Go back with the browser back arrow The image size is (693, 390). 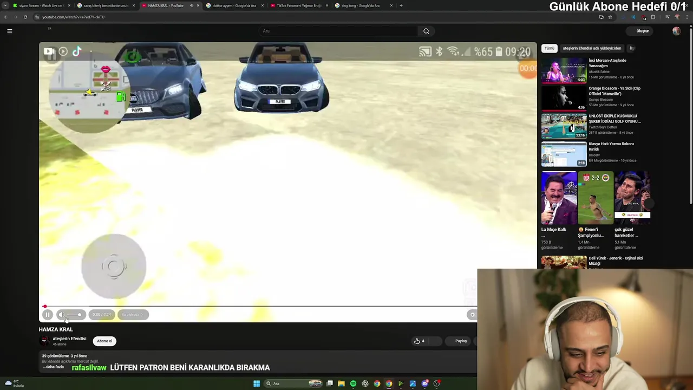(6, 17)
